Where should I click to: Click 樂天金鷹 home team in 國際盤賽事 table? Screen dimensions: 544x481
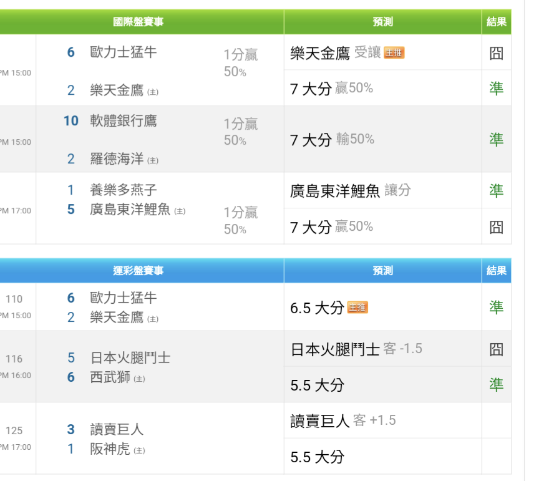pos(117,90)
